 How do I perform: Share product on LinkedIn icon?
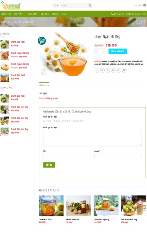(x=124, y=70)
